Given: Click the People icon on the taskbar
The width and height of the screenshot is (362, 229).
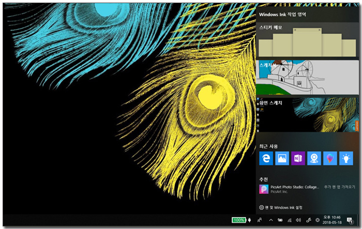Looking at the screenshot, I should [260, 220].
